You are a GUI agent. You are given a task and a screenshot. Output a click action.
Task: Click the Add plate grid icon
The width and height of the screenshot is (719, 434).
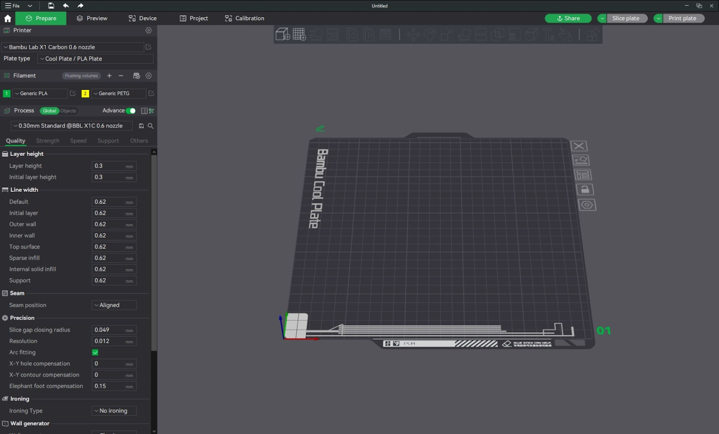pos(299,34)
